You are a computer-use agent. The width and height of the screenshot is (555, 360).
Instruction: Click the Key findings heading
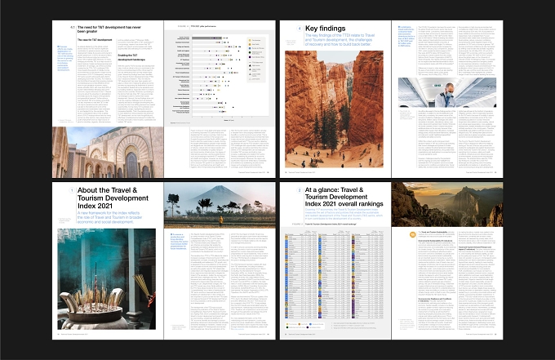[x=326, y=29]
